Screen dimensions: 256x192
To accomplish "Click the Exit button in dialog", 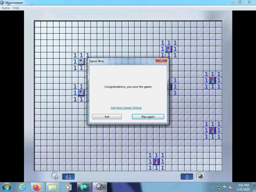I will point(107,116).
